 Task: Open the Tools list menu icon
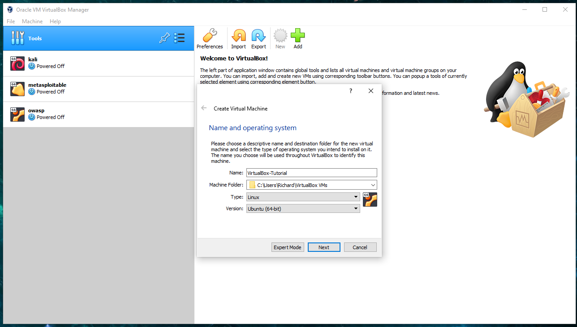pyautogui.click(x=179, y=38)
